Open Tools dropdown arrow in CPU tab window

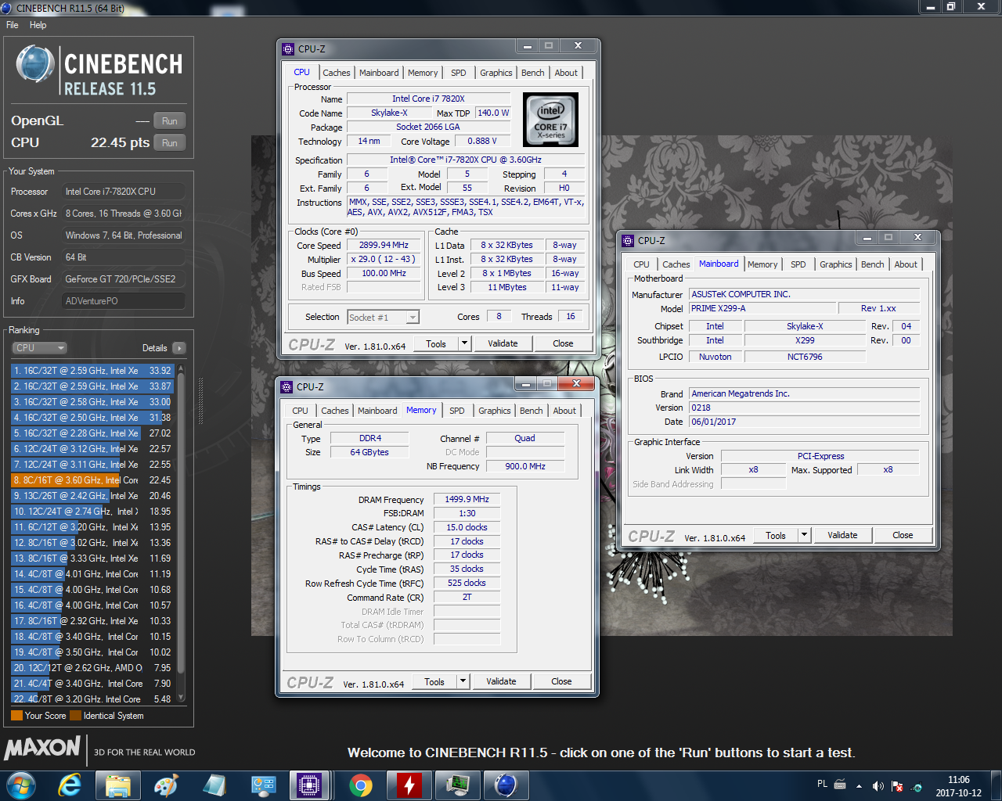(464, 343)
